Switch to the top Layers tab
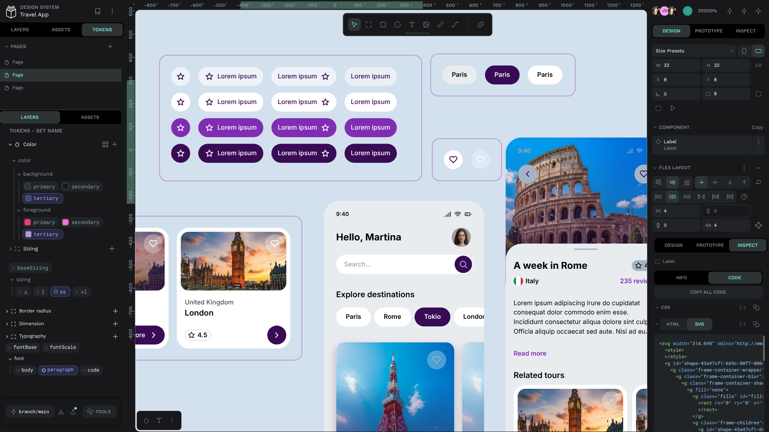This screenshot has height=432, width=769. click(x=20, y=30)
